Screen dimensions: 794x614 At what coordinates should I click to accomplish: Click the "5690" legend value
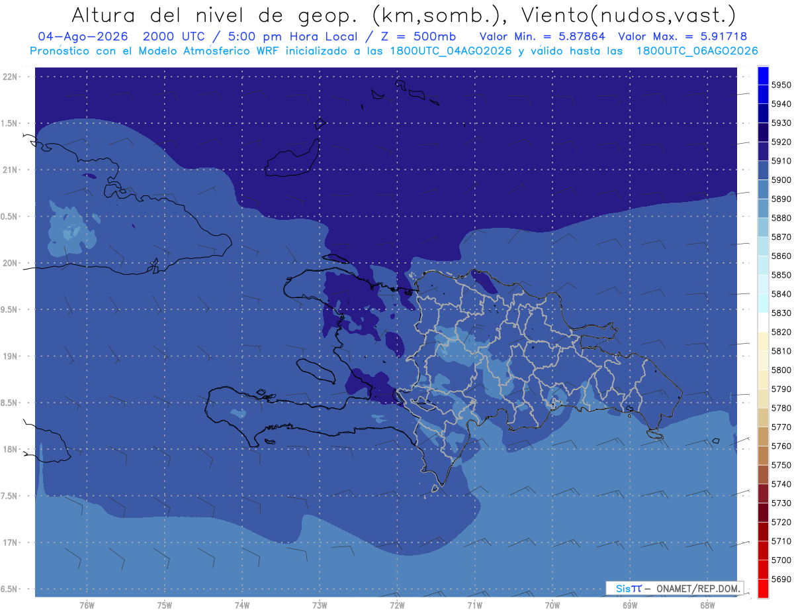point(781,579)
